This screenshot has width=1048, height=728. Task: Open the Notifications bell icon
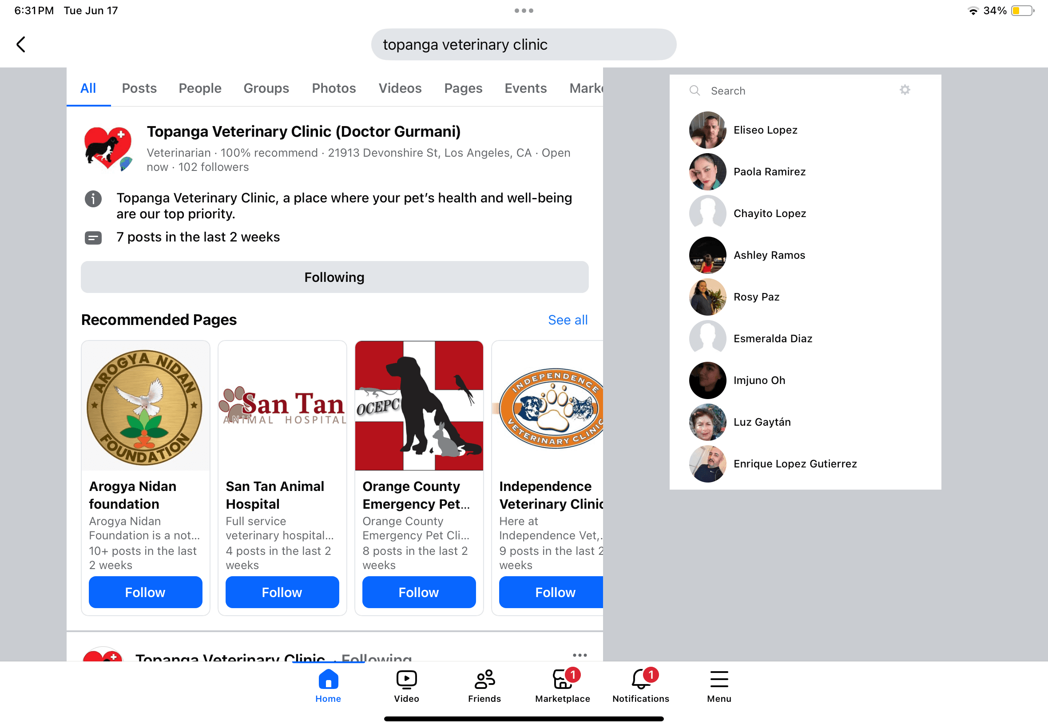click(641, 679)
